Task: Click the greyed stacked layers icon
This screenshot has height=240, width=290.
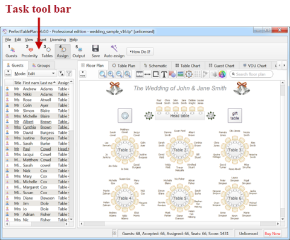Action: (x=214, y=74)
